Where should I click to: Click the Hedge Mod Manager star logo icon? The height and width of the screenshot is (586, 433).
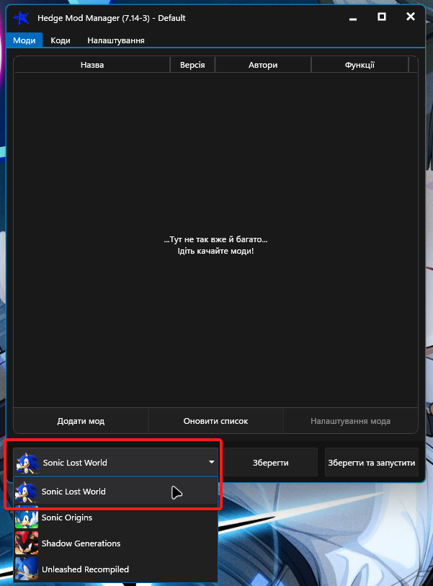22,18
